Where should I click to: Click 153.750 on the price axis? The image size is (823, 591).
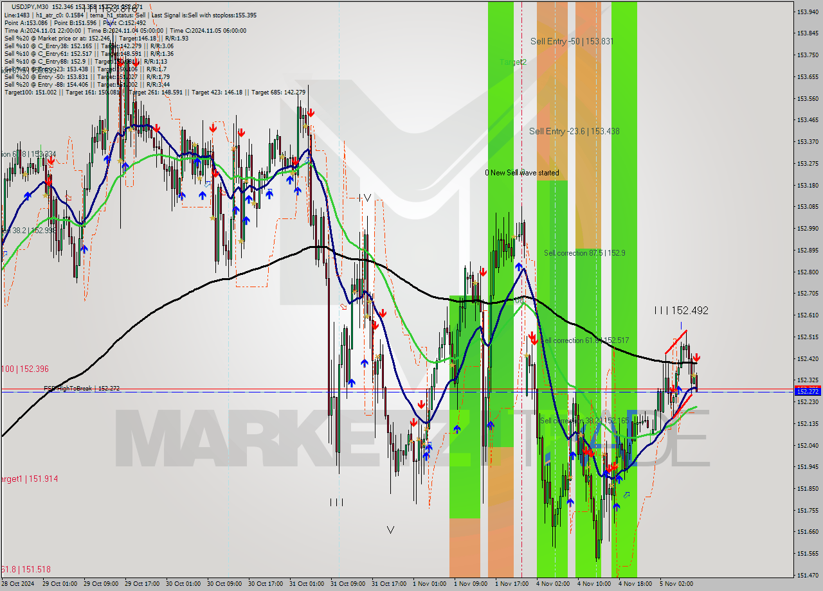click(x=808, y=55)
